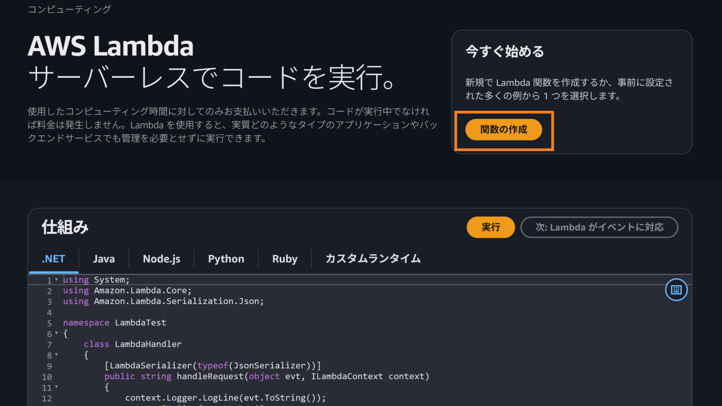Image resolution: width=722 pixels, height=406 pixels.
Task: Show the Python code sample tab
Action: click(226, 259)
